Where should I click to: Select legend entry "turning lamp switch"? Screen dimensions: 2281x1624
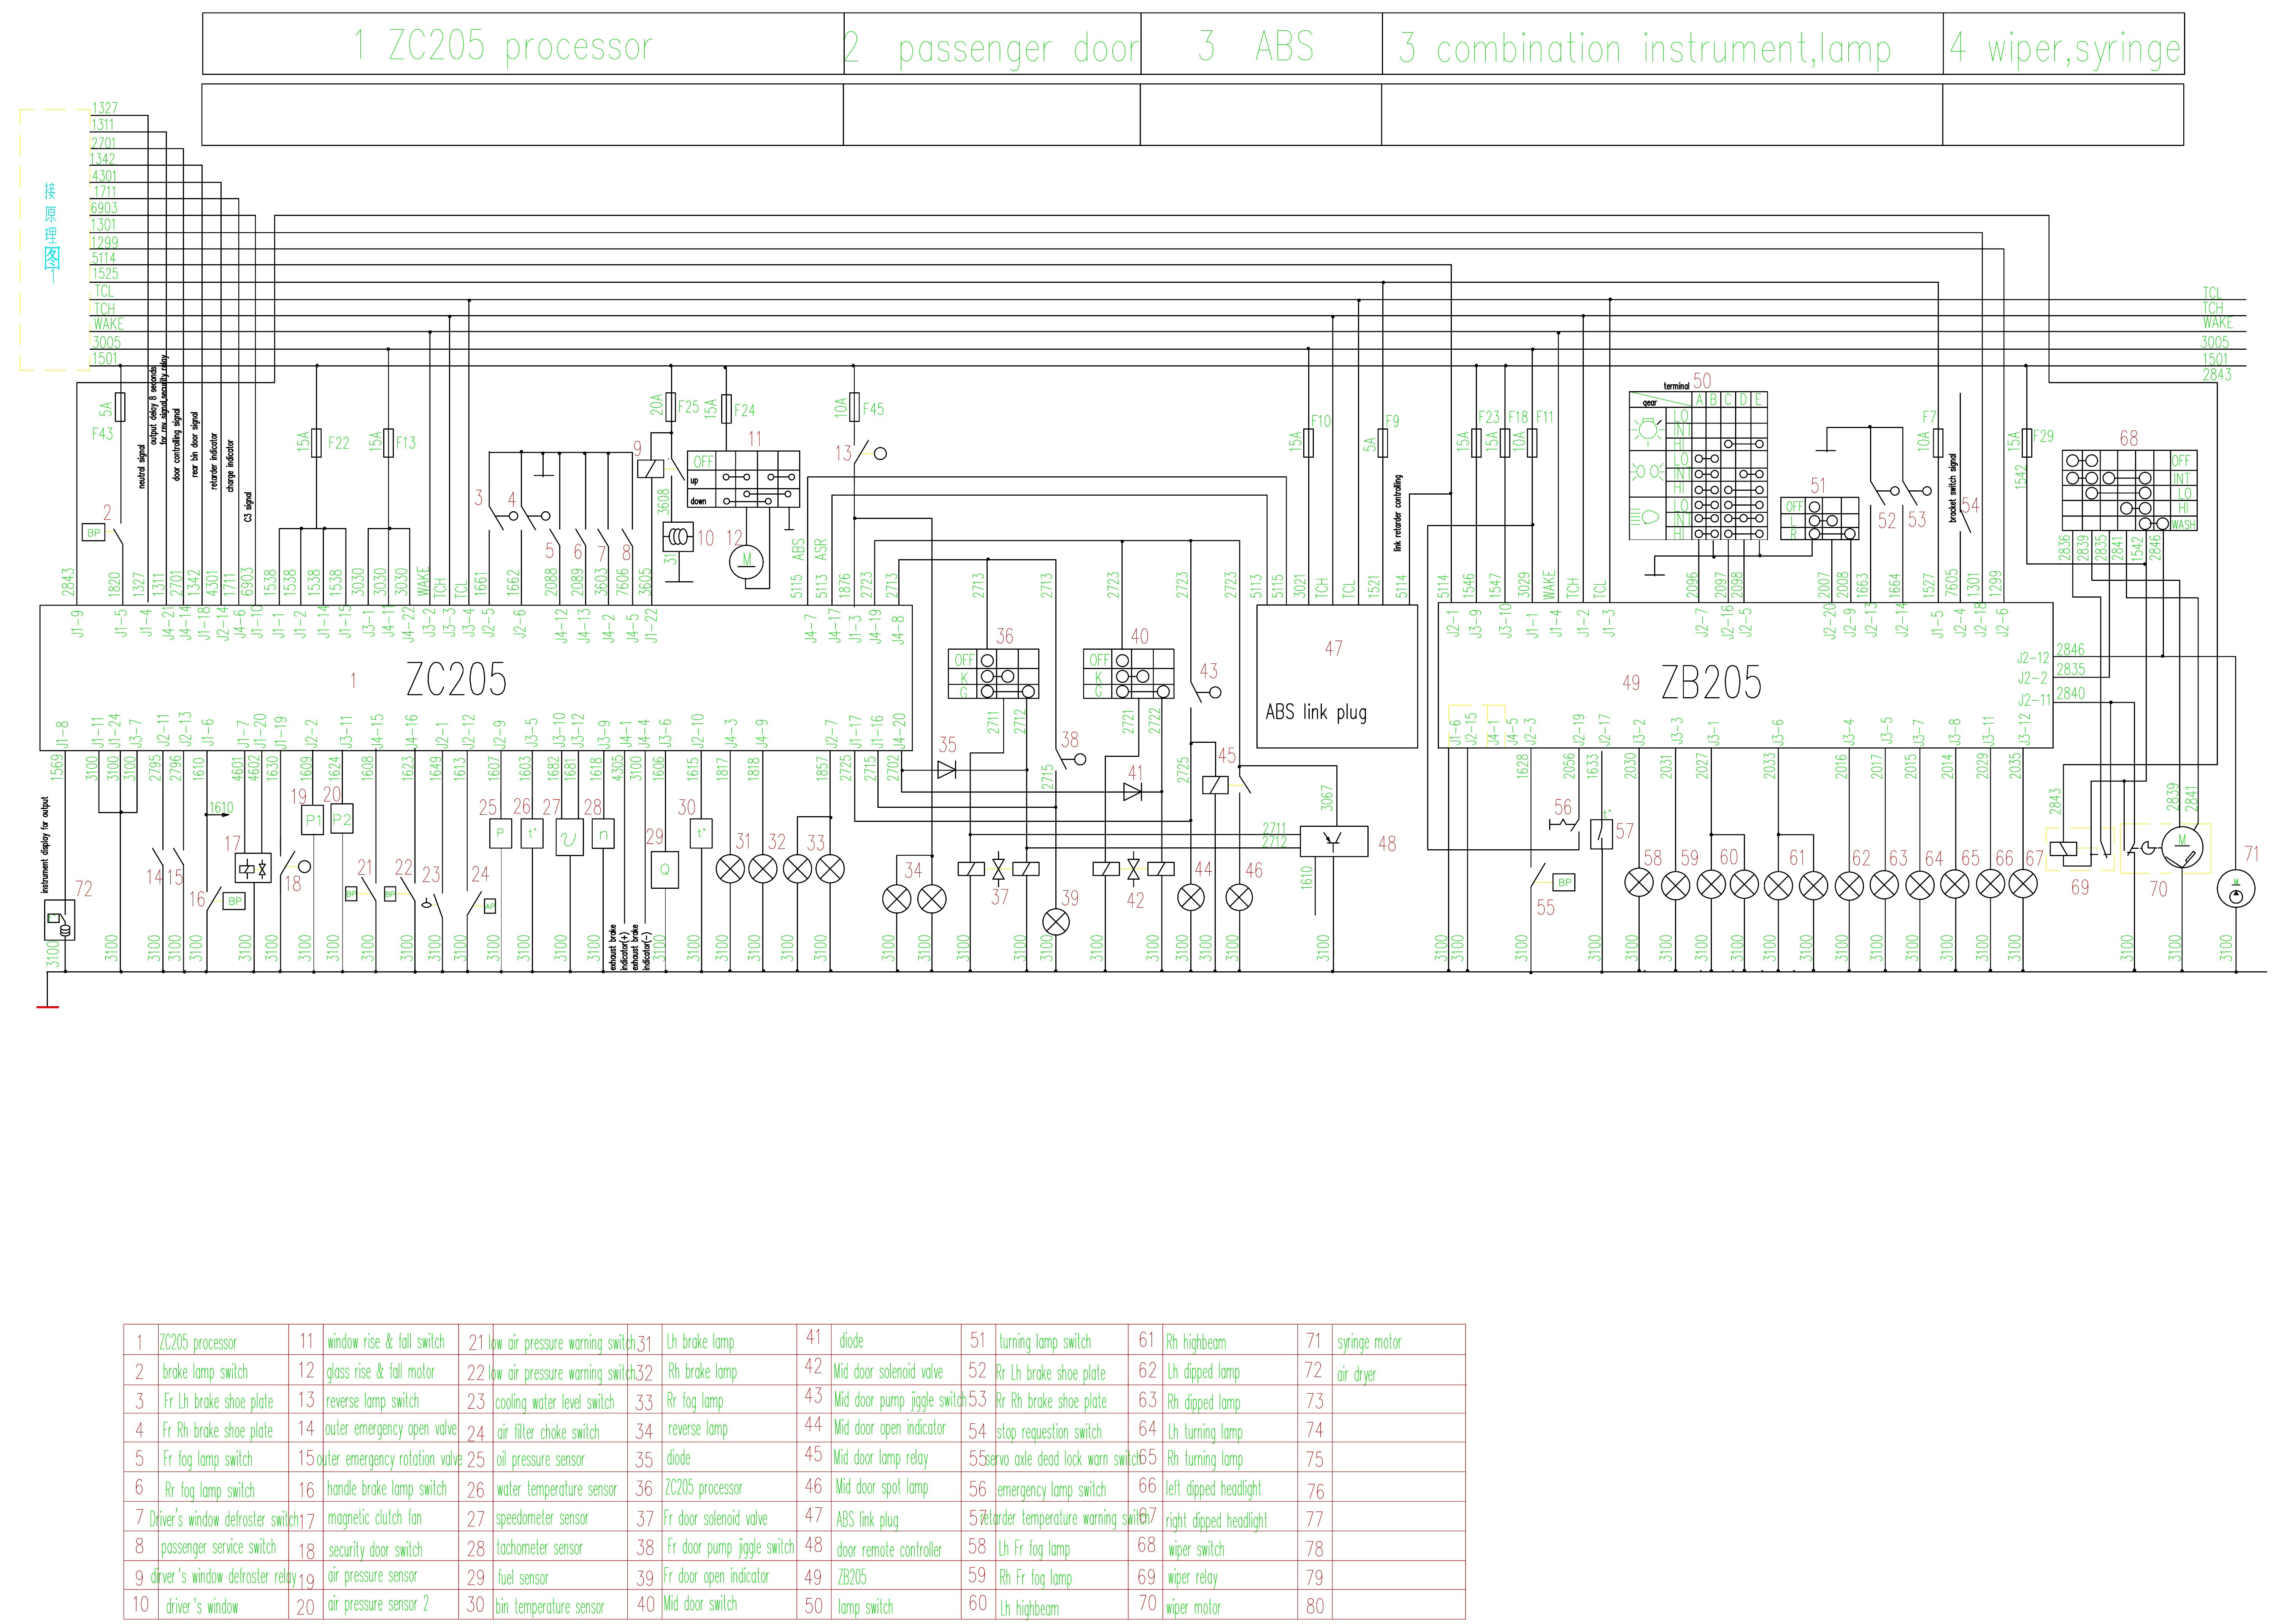[x=1045, y=1342]
